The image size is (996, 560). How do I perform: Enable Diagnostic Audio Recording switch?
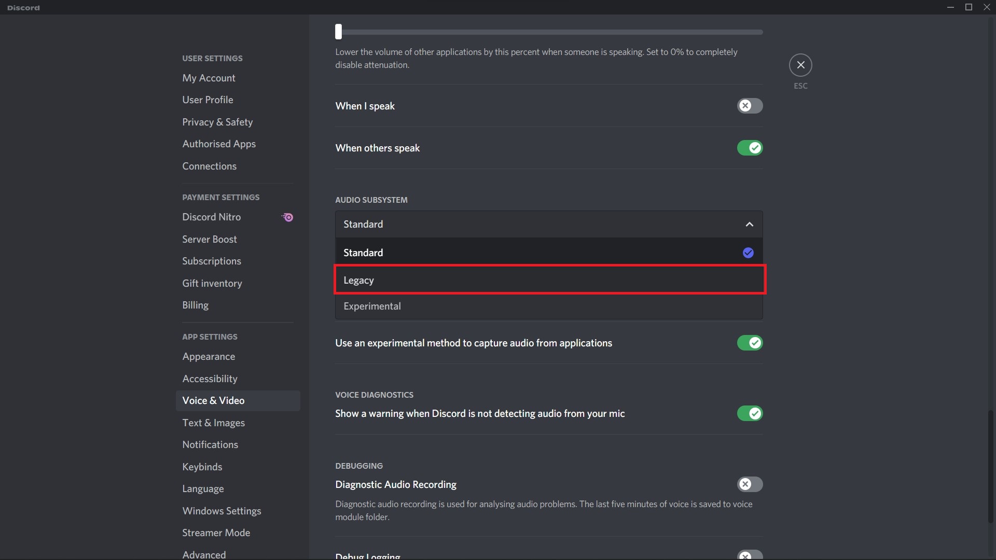(x=750, y=485)
